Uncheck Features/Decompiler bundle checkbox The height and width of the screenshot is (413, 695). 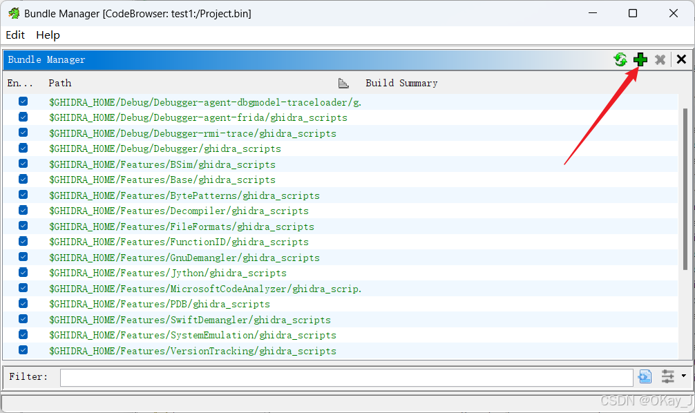tap(23, 210)
